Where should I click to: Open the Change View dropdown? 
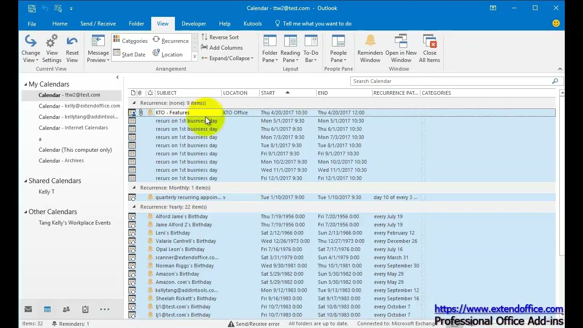31,49
